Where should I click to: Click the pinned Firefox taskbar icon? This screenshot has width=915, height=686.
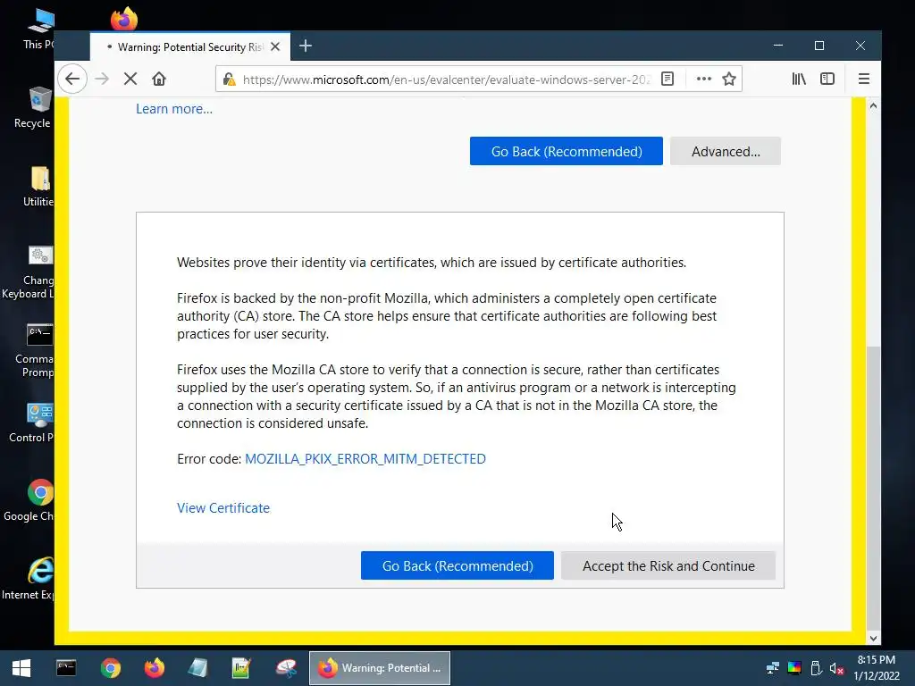[x=154, y=668]
